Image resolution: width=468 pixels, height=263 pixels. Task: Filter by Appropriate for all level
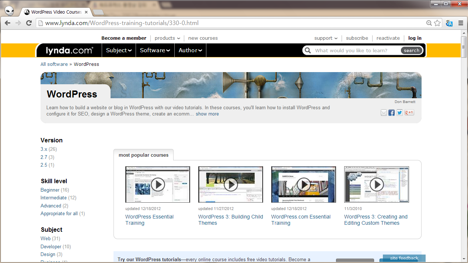pyautogui.click(x=59, y=213)
